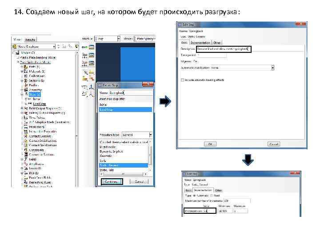Collapse the Steps tree node
The height and width of the screenshot is (240, 320).
[x=22, y=95]
